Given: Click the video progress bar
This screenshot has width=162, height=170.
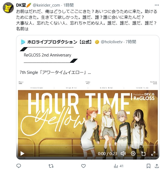Looking at the screenshot, I should [x=88, y=145].
